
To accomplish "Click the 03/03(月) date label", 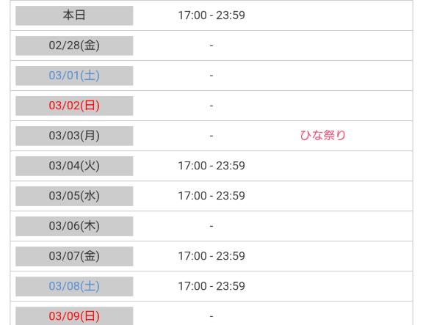I will [x=74, y=136].
